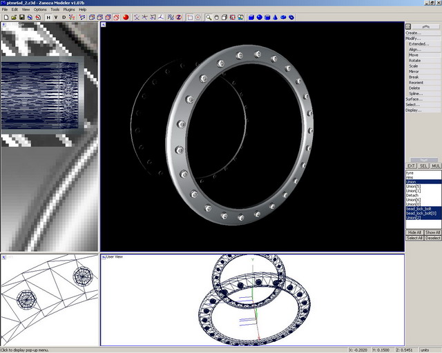442x353 pixels.
Task: Choose the Rotate command in Modify panel
Action: click(414, 60)
